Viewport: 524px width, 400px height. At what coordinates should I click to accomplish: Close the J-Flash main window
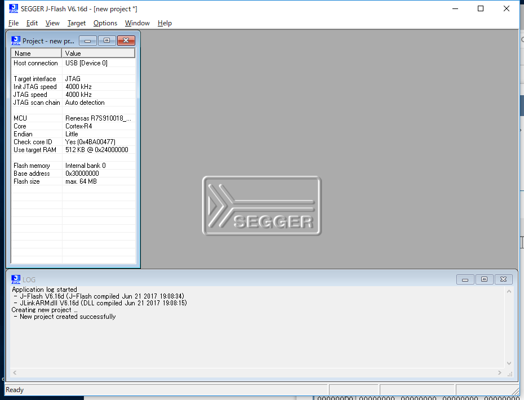coord(507,8)
